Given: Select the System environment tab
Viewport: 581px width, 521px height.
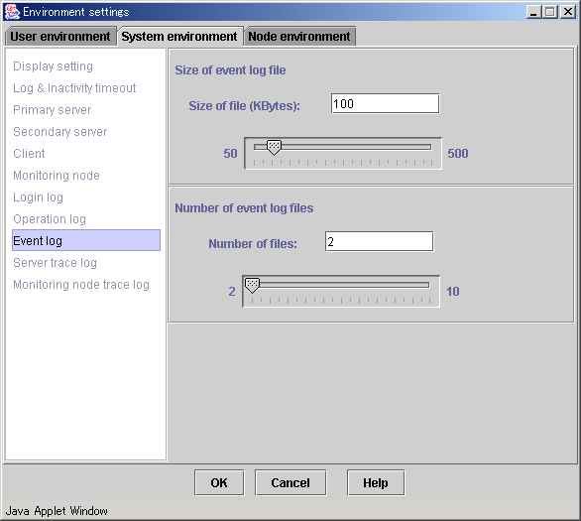Looking at the screenshot, I should pos(179,37).
